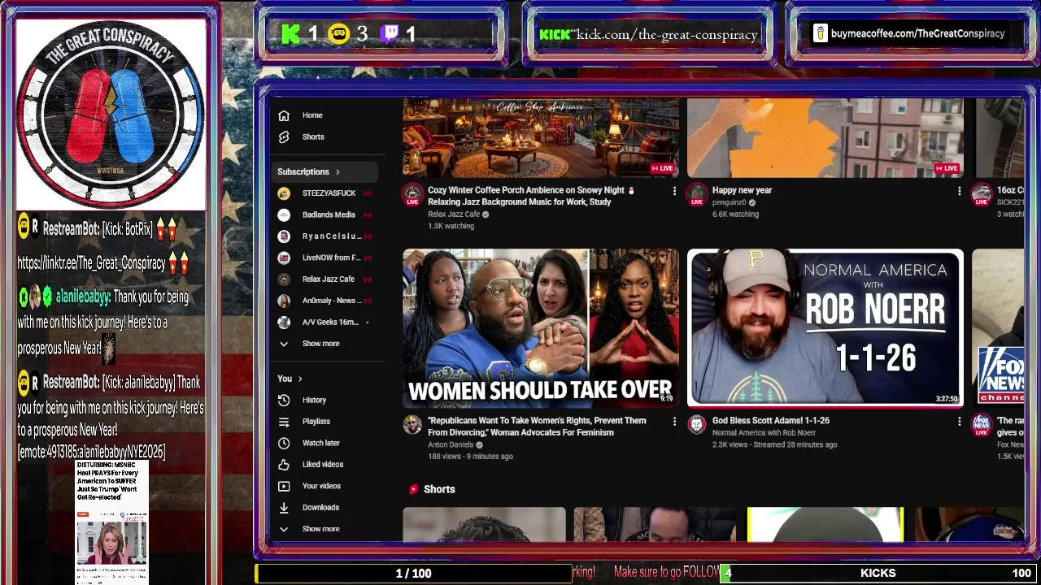Screen dimensions: 1041x585
Task: Open more options for God Bless Scott Adams video
Action: 959,421
